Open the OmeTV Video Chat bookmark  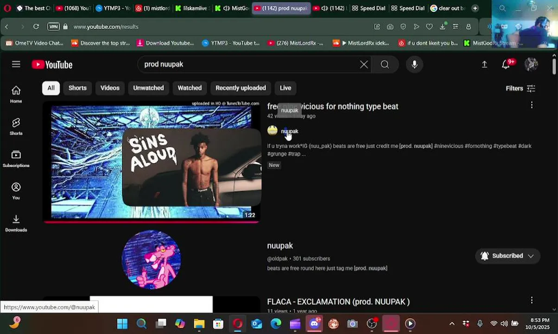35,43
